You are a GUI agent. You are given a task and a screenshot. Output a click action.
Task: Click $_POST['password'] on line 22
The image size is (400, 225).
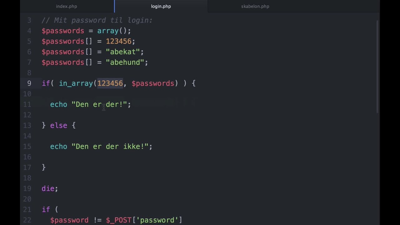pyautogui.click(x=144, y=220)
